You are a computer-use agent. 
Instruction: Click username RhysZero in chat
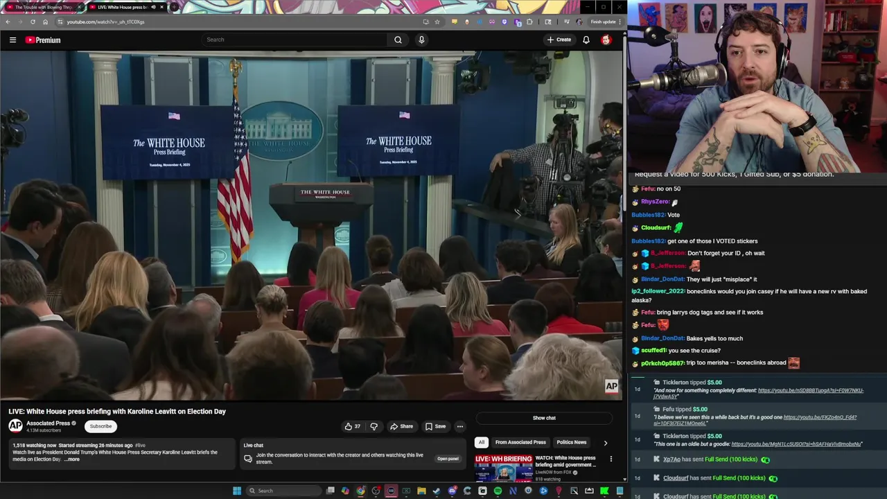tap(655, 202)
